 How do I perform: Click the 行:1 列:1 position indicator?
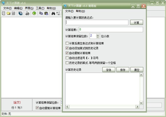pyautogui.click(x=17, y=108)
